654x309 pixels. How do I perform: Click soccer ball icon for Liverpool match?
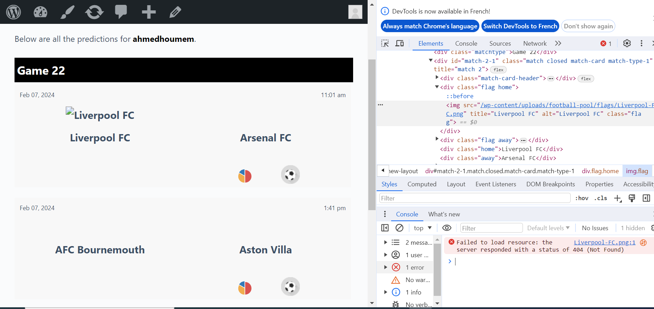[x=291, y=175]
